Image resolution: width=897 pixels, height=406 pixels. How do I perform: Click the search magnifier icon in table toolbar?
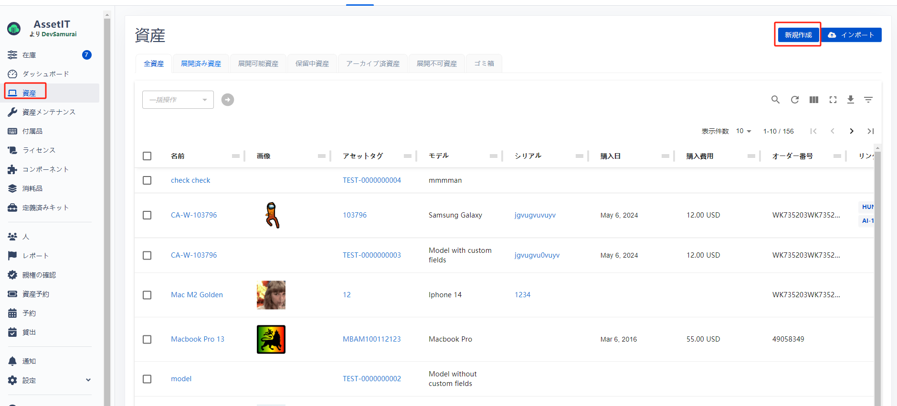tap(775, 100)
